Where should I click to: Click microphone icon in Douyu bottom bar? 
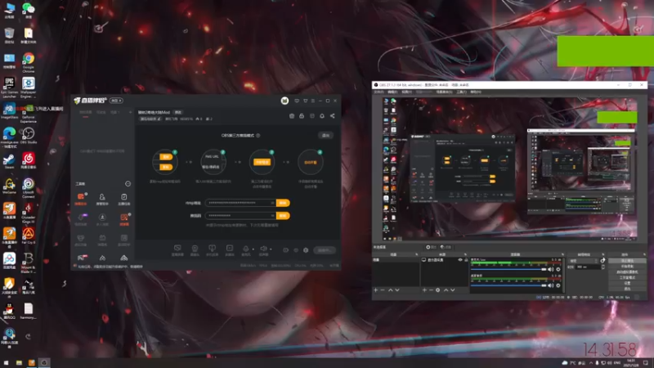coord(246,249)
